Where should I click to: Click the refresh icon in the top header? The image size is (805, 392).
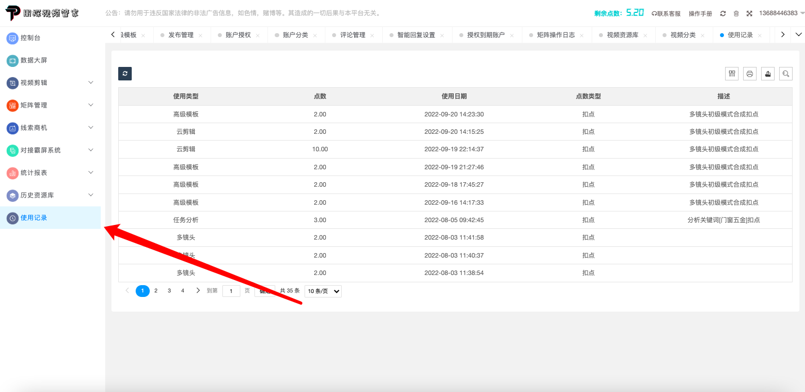[723, 13]
